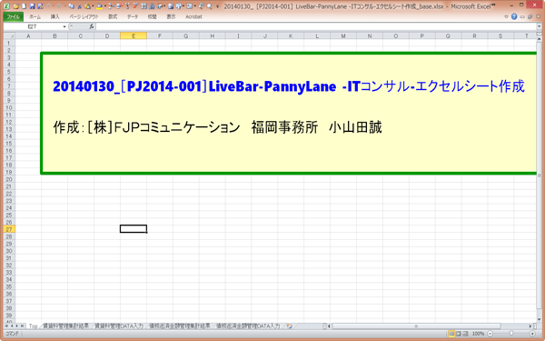545x341 pixels.
Task: Go to last sheet tab navigation arrow
Action: point(22,326)
